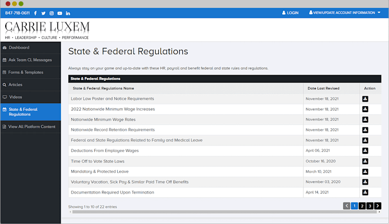Image resolution: width=389 pixels, height=224 pixels.
Task: Jump to page 2 of results
Action: click(362, 206)
